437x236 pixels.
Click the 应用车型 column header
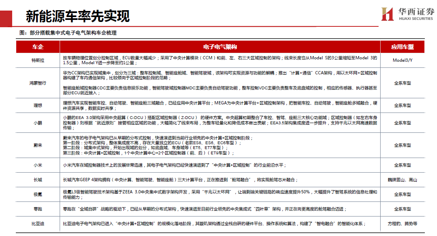(403, 47)
